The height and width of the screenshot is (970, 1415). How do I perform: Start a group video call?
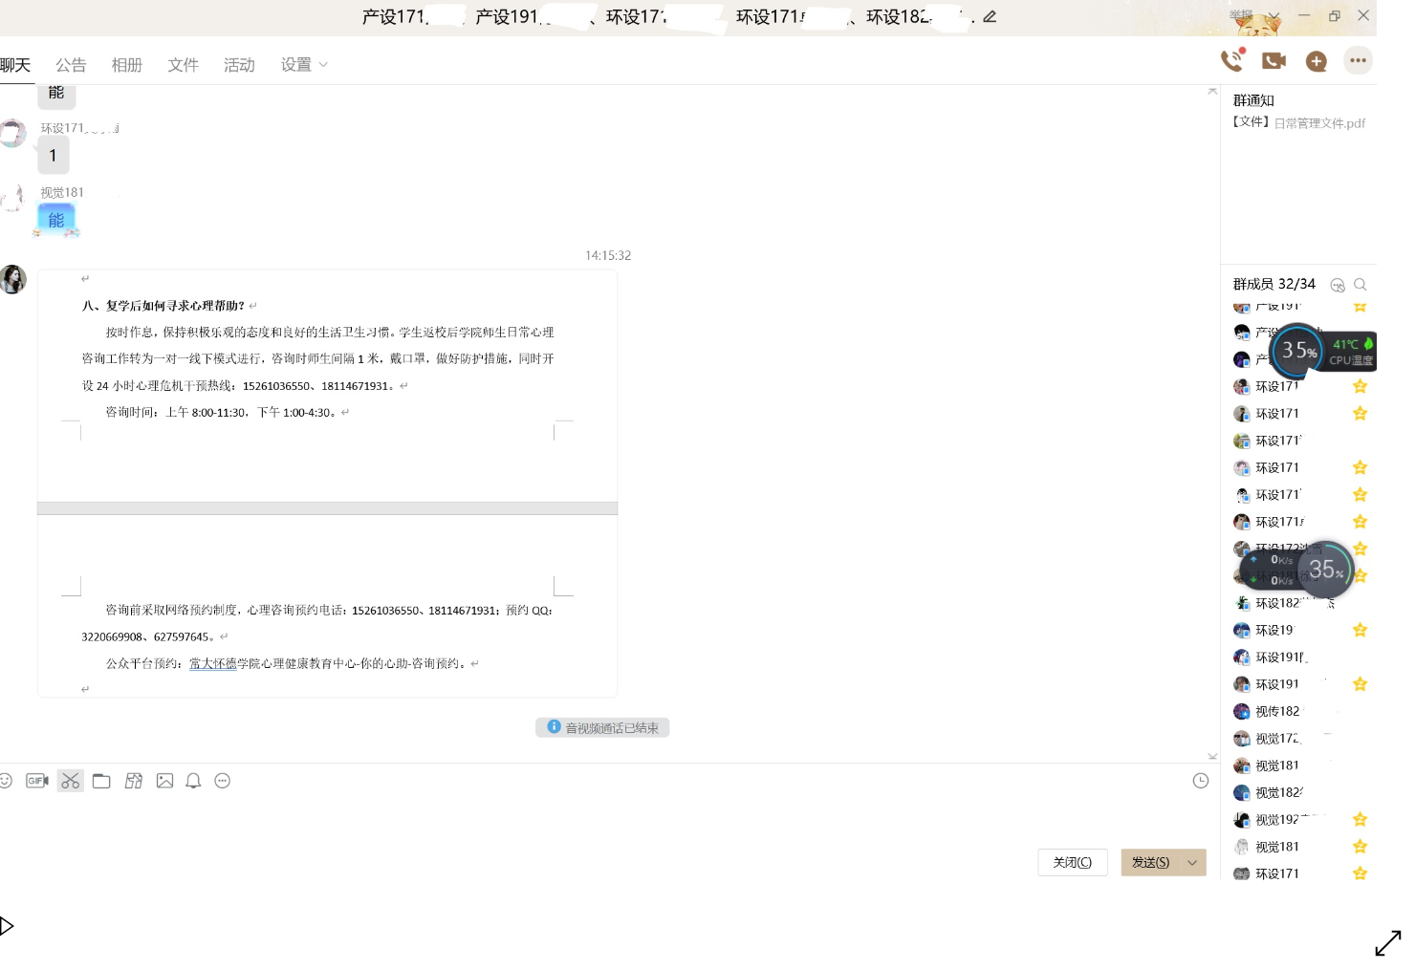pyautogui.click(x=1273, y=61)
